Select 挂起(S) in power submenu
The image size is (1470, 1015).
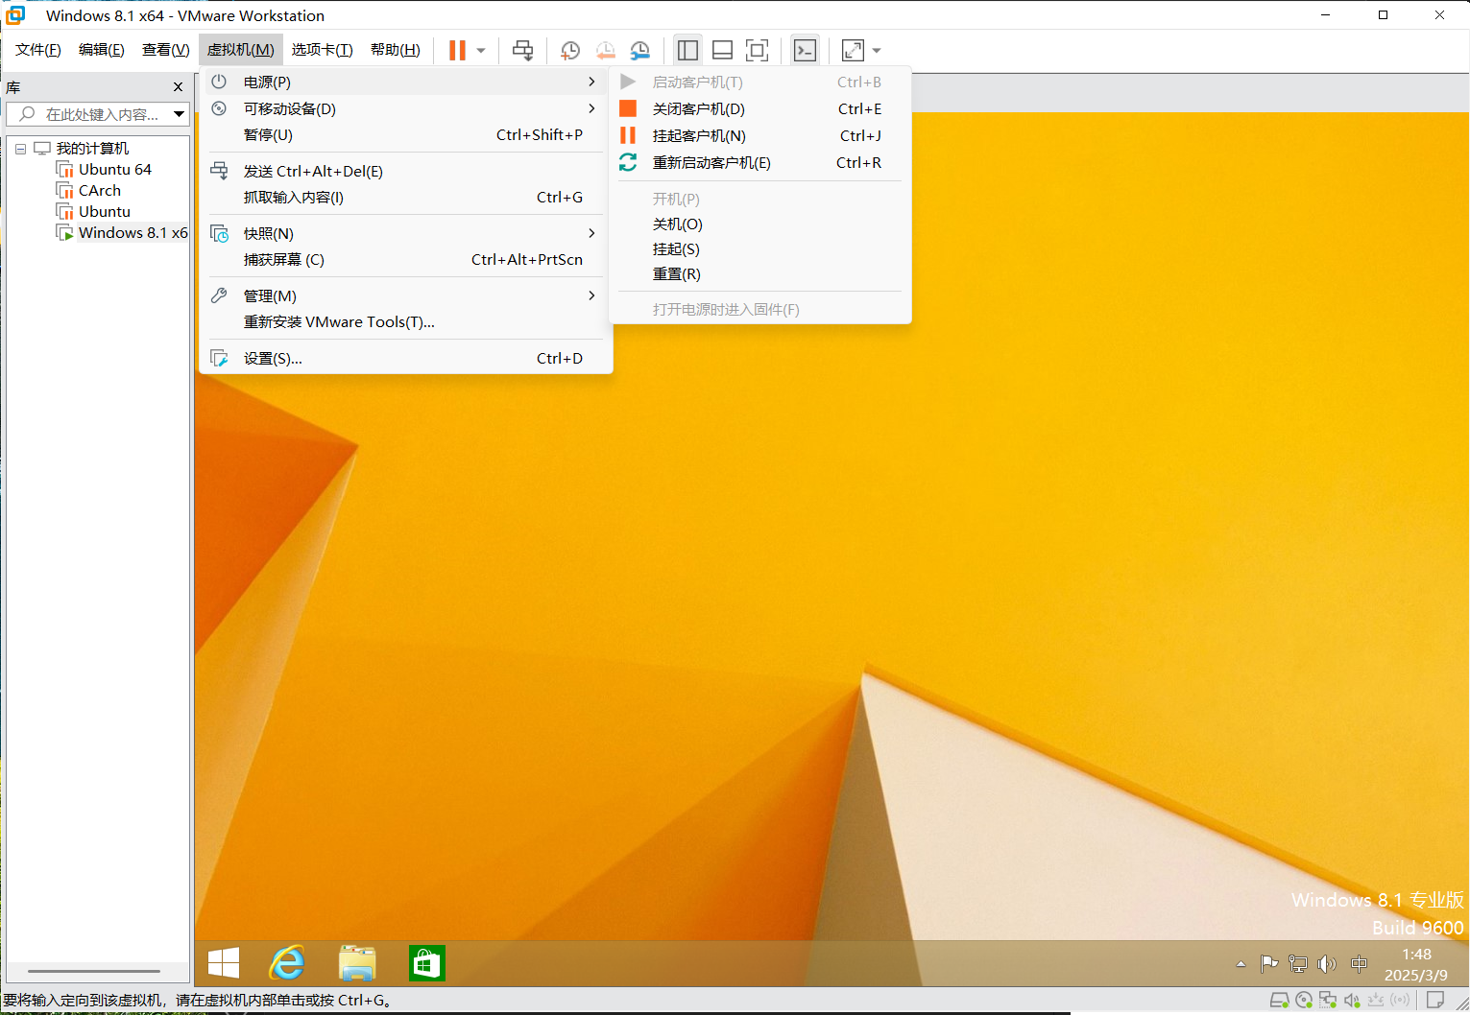tap(759, 248)
